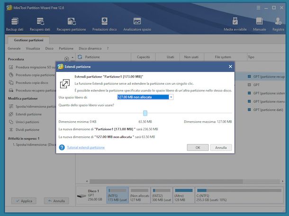Select Procedura migrazione SO in sidebar

click(x=32, y=67)
